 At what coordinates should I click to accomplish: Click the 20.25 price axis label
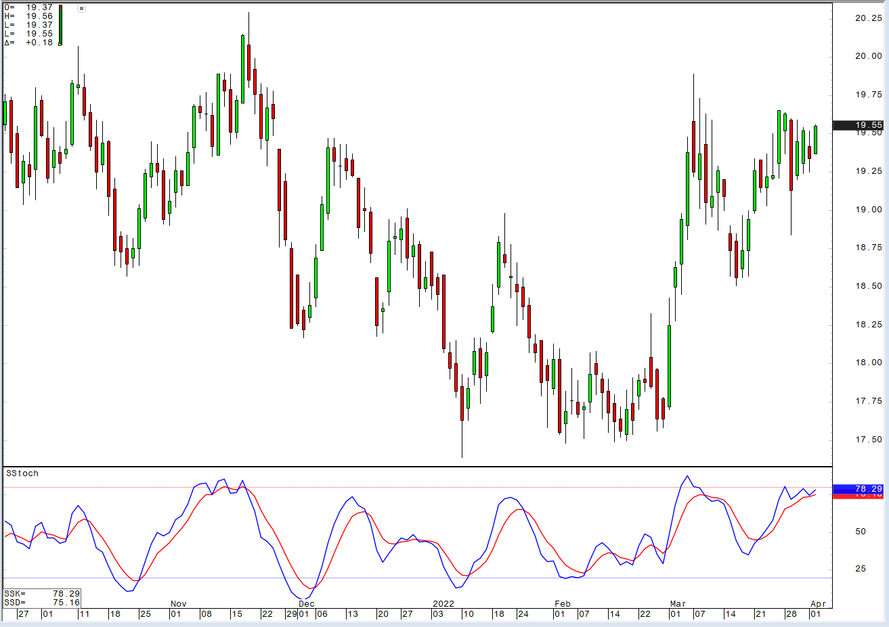[869, 18]
